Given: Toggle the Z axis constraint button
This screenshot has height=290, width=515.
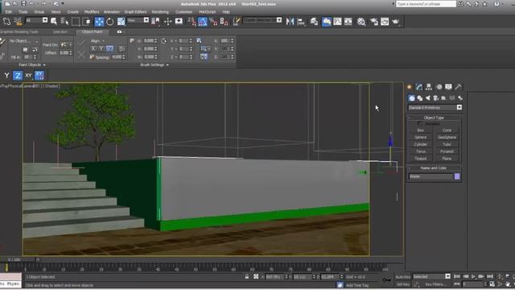Looking at the screenshot, I should click(18, 76).
